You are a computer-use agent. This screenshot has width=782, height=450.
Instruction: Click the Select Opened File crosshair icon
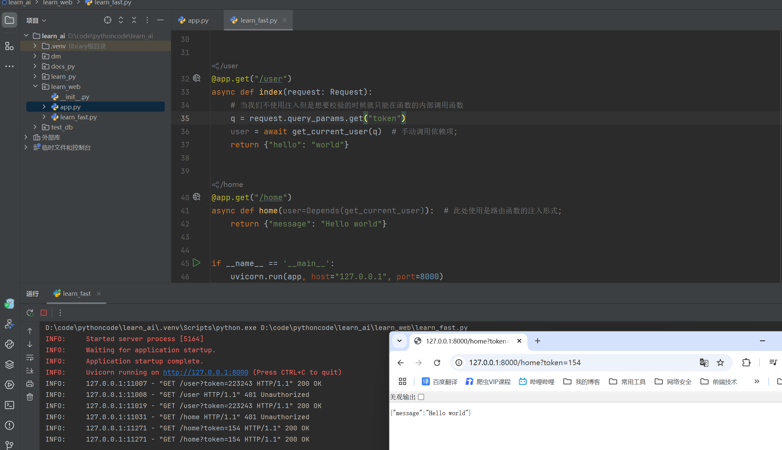[107, 20]
